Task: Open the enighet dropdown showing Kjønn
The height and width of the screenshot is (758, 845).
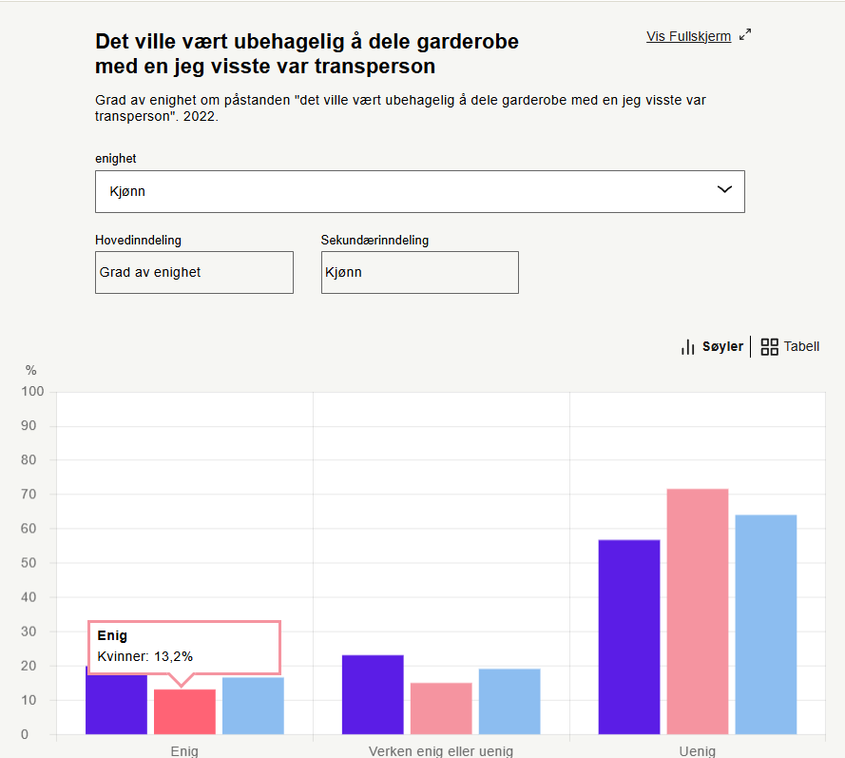Action: (x=419, y=191)
